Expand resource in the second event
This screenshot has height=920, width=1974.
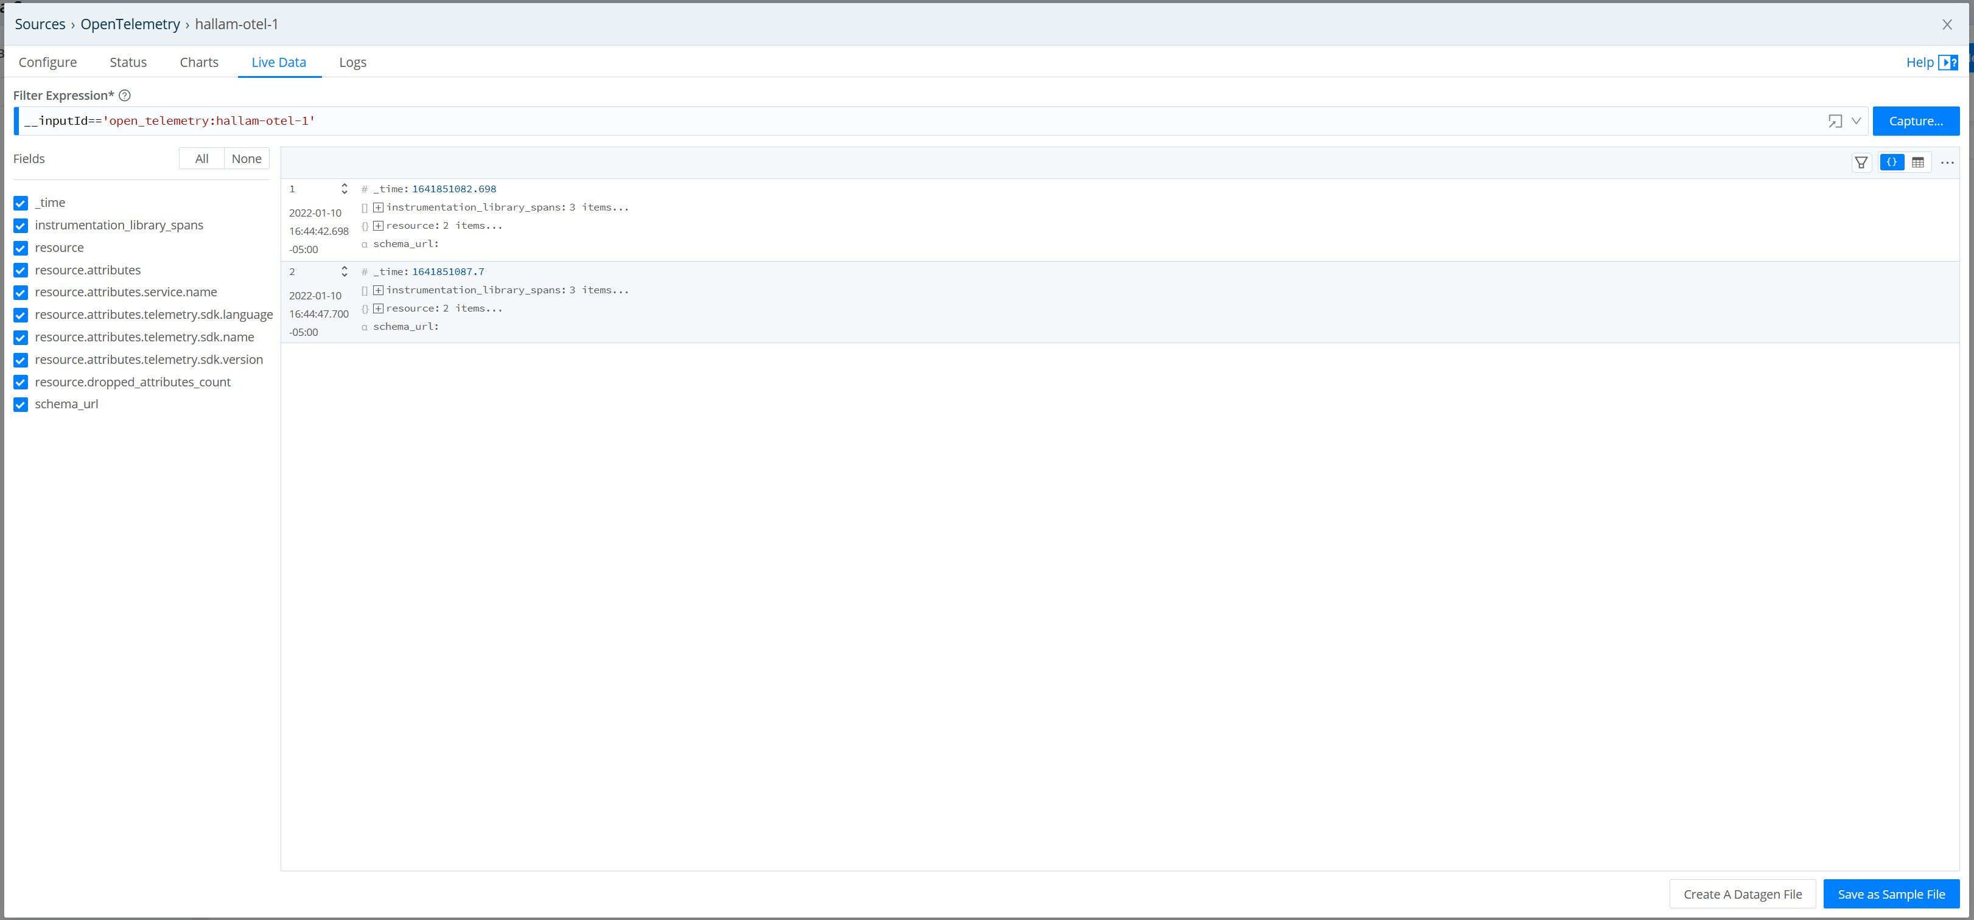[x=378, y=308]
